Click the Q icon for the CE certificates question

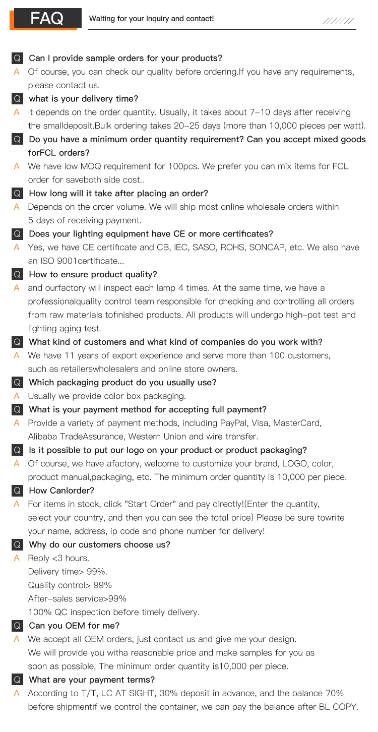(17, 234)
